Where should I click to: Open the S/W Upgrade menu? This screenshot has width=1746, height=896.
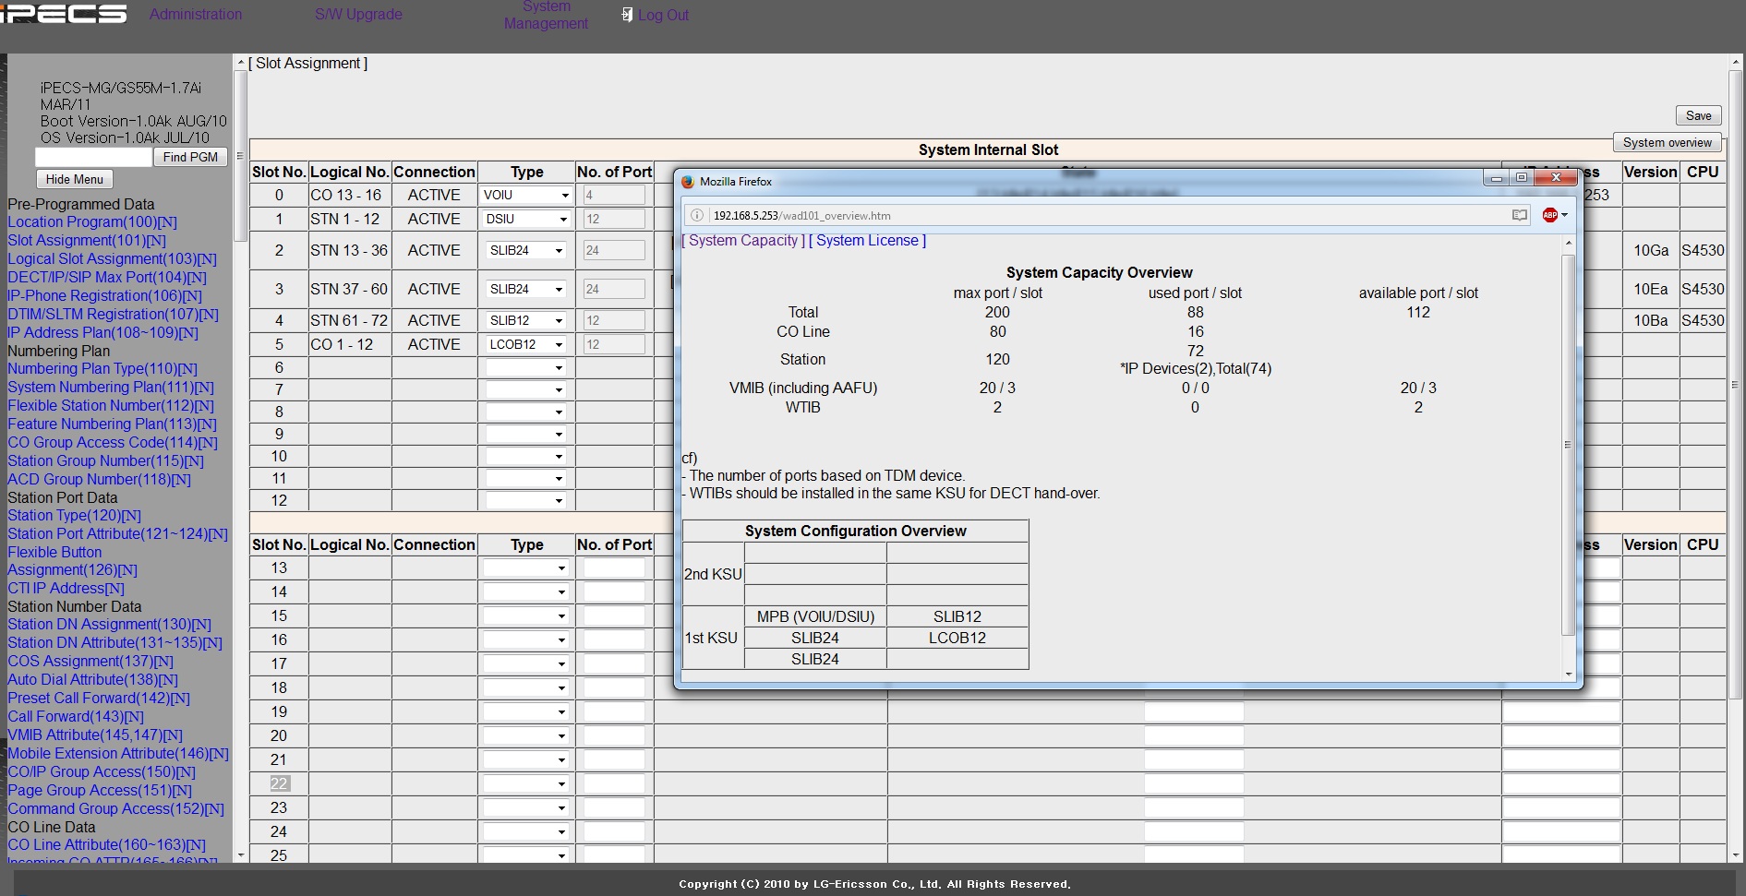coord(358,15)
